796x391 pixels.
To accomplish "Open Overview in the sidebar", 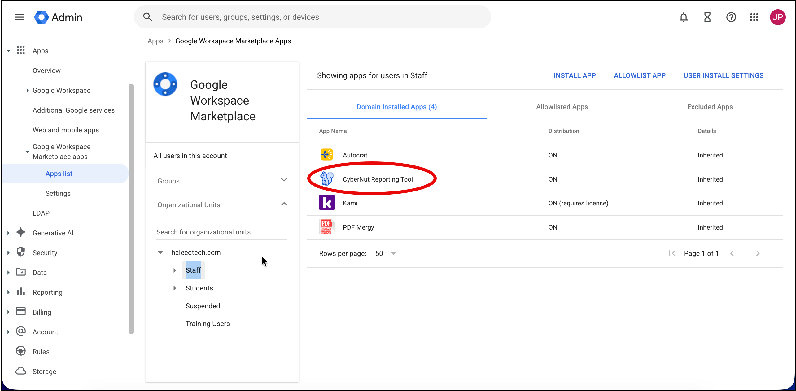I will click(47, 71).
